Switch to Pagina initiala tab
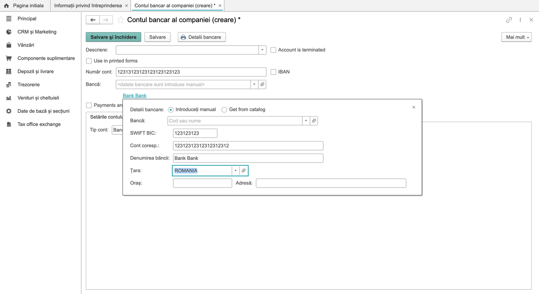 (25, 6)
